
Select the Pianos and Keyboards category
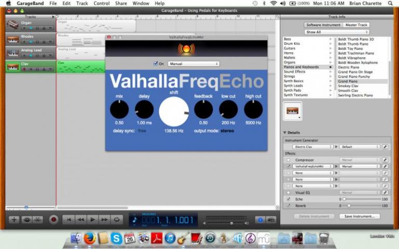pos(308,67)
